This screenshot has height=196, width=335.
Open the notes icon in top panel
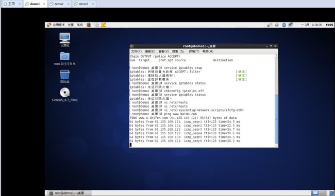click(x=104, y=25)
